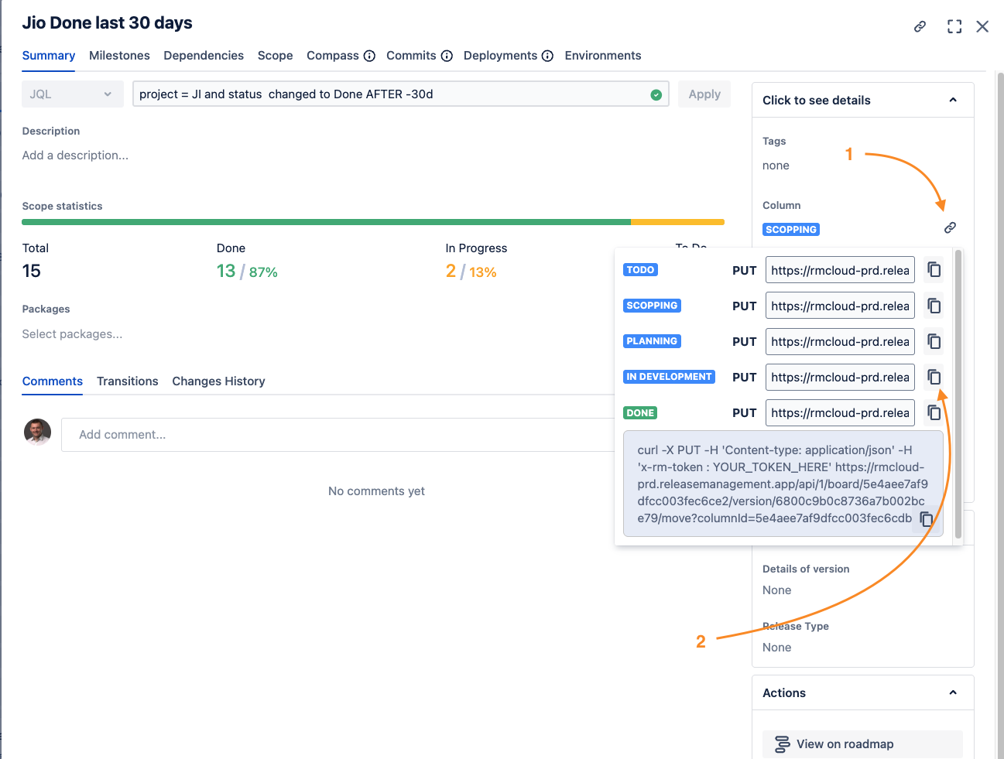Copy the SCOPPING column PUT URL
1004x759 pixels.
[934, 306]
